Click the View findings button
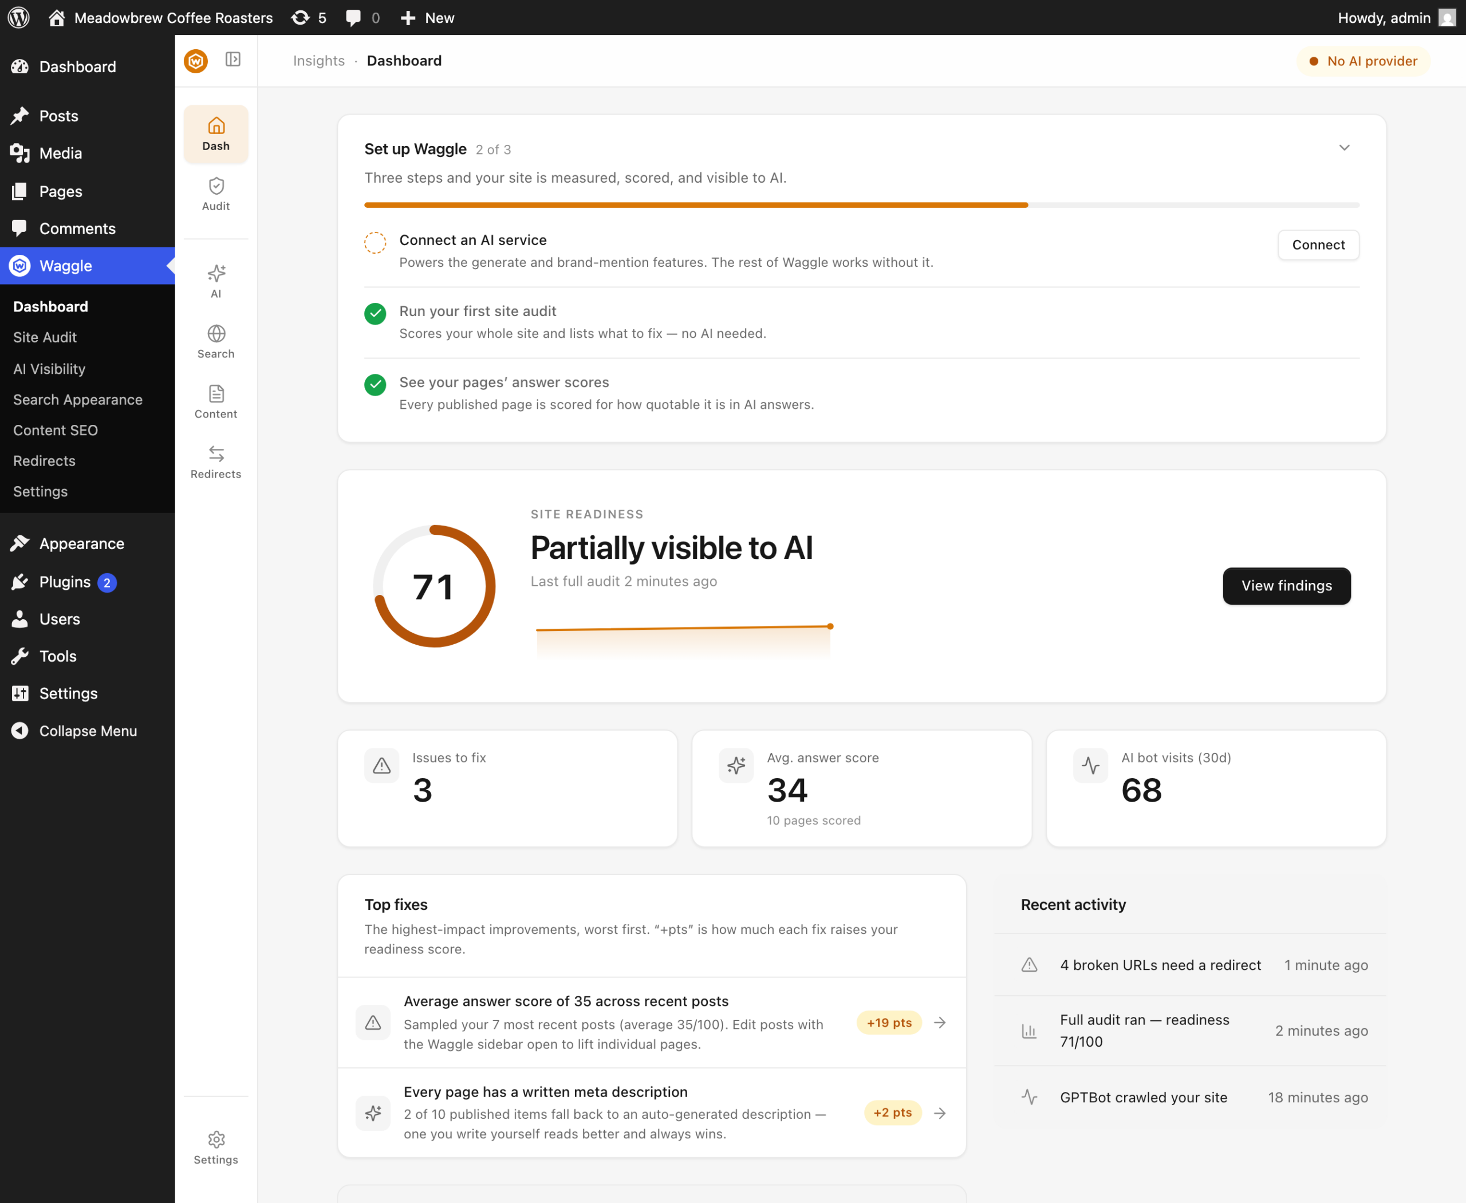The width and height of the screenshot is (1466, 1203). point(1287,586)
